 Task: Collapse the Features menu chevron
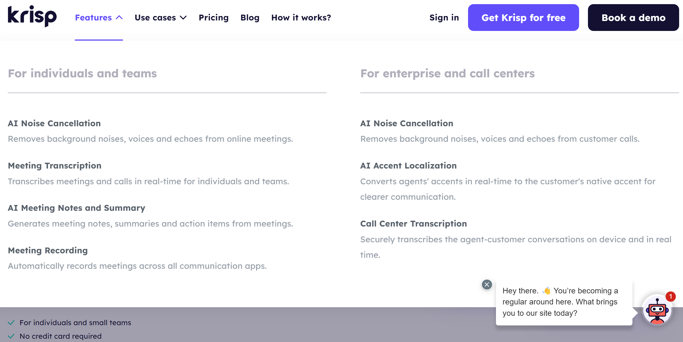coord(119,18)
